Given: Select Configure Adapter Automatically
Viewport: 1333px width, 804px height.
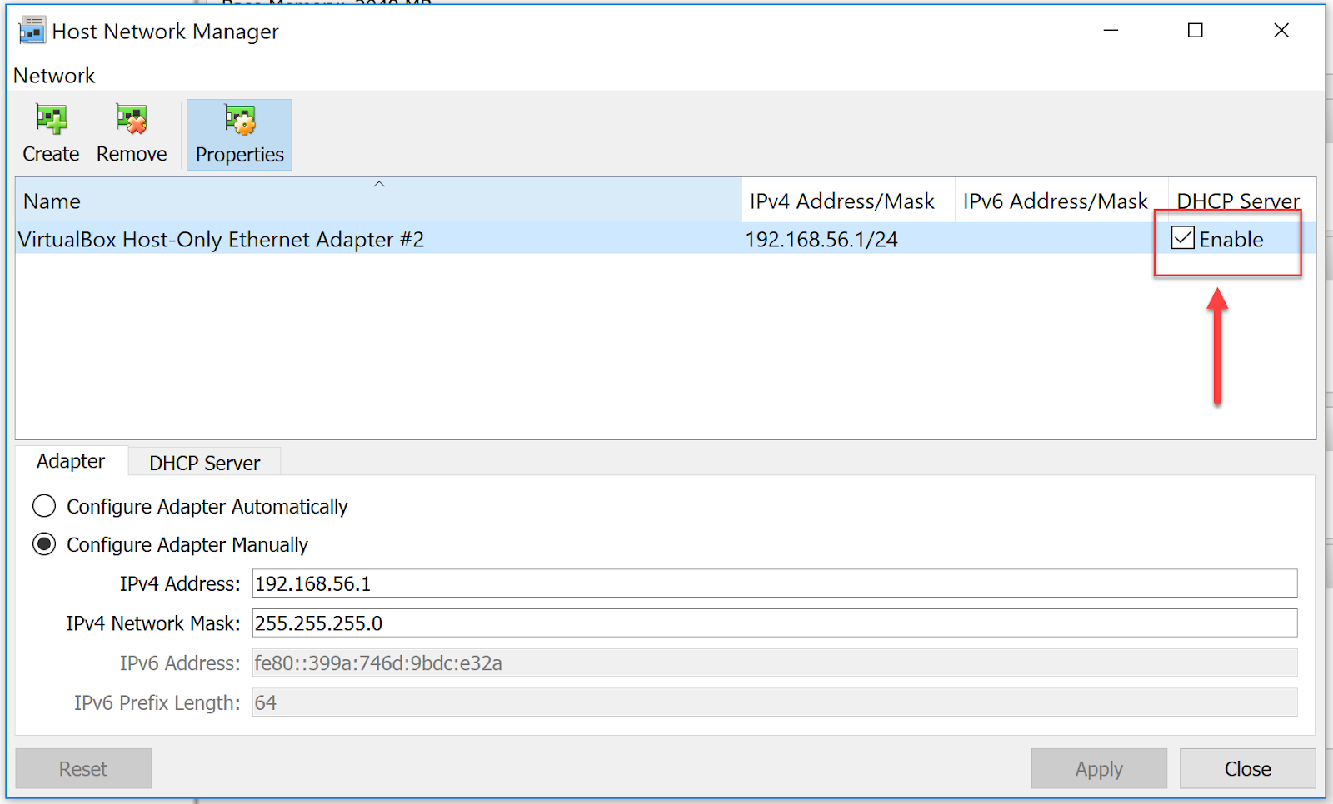Looking at the screenshot, I should point(43,505).
